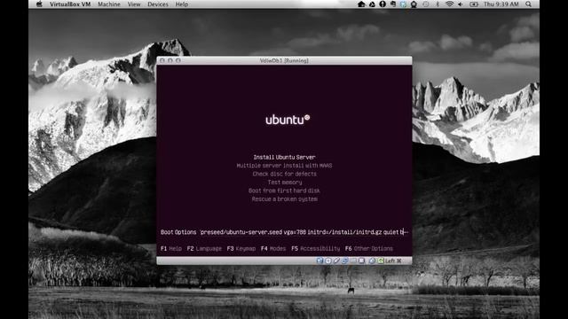Select Test memory boot entry
568x319 pixels.
[285, 183]
